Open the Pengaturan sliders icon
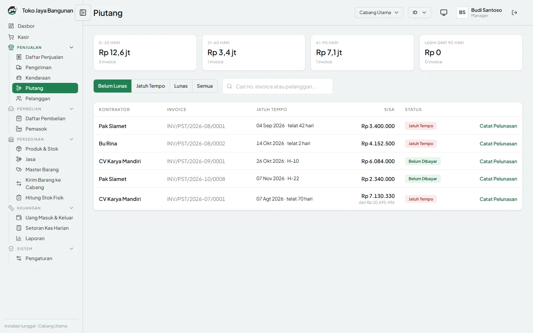The image size is (533, 333). [x=19, y=258]
